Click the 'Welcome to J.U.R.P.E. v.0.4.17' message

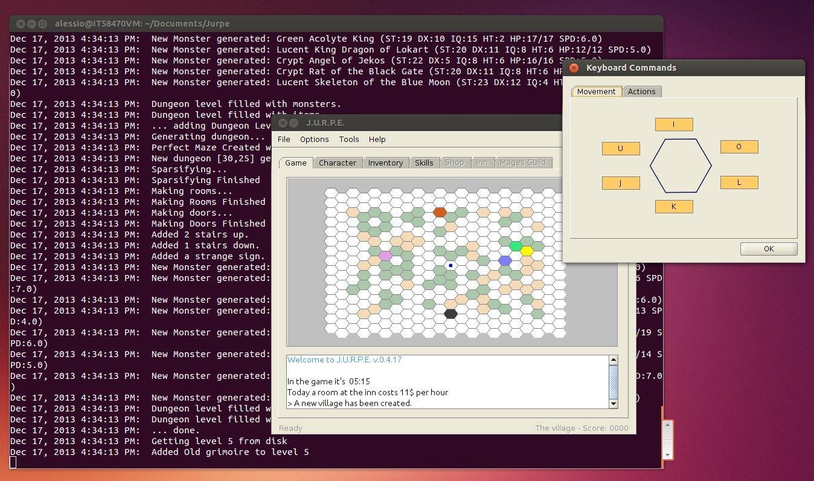(x=344, y=360)
